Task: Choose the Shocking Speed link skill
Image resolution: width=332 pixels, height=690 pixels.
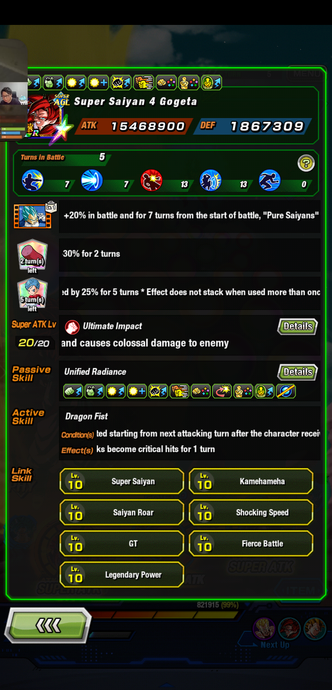Action: (251, 512)
